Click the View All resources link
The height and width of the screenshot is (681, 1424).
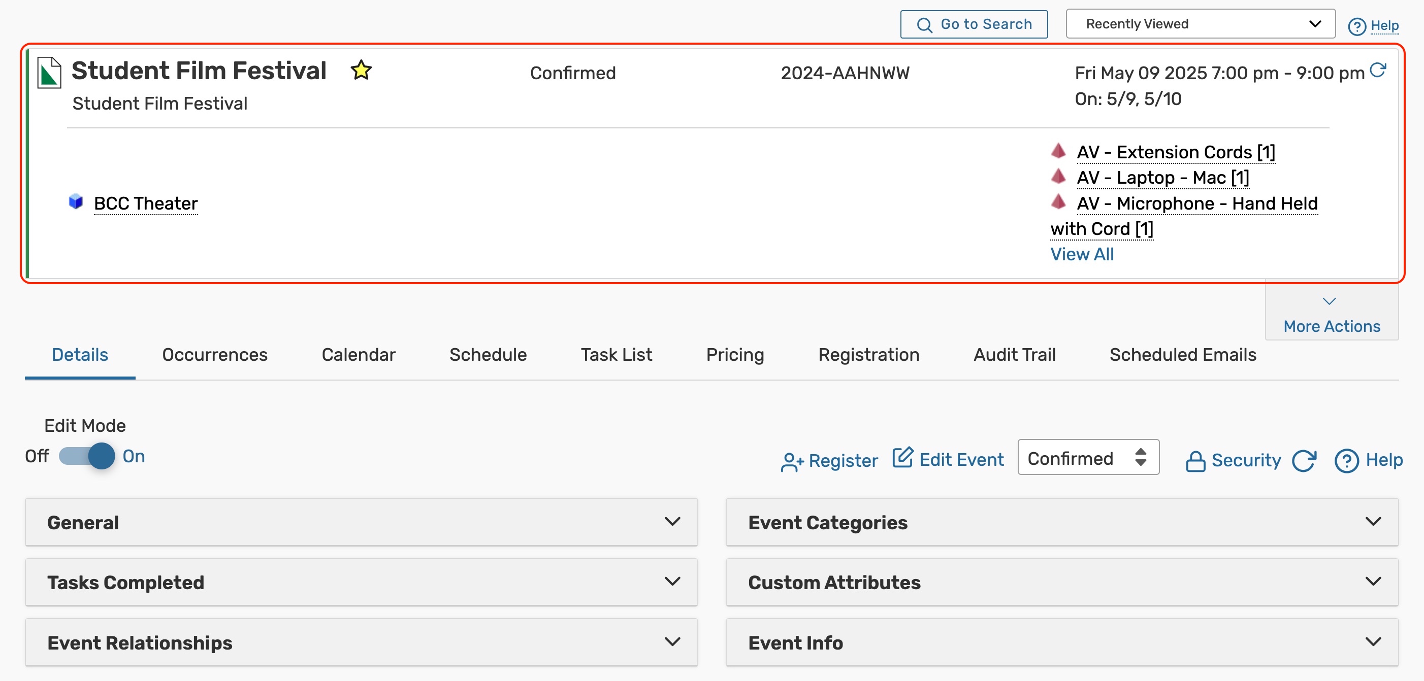[1081, 254]
